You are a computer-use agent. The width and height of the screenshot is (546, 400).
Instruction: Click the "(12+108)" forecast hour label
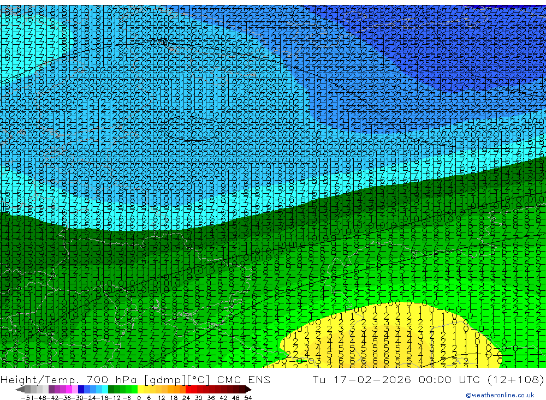coord(515,379)
